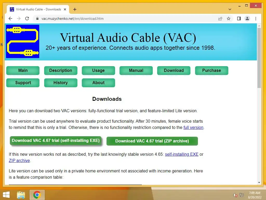266x200 pixels.
Task: Bookmark this page with star icon
Action: [x=229, y=18]
